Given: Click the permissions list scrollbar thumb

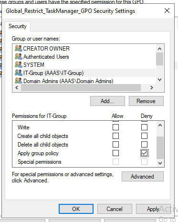Looking at the screenshot, I should coord(160,148).
